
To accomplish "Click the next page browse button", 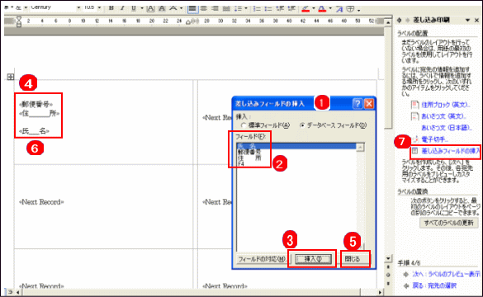I will pos(388,283).
